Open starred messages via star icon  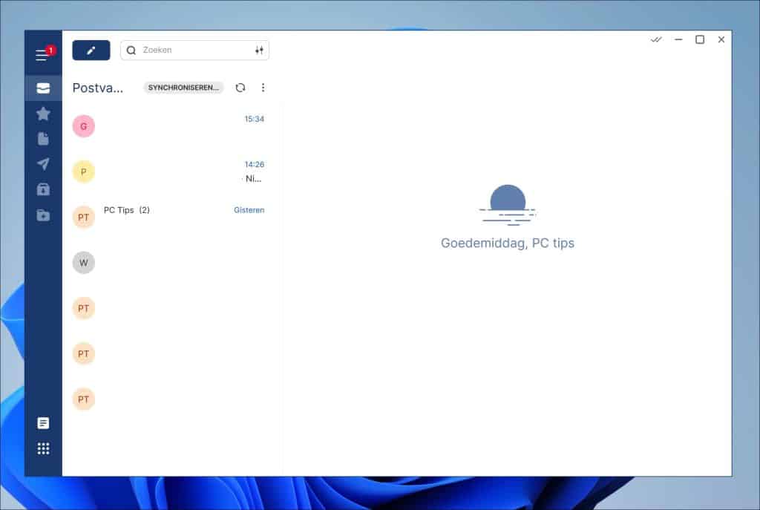click(x=43, y=114)
